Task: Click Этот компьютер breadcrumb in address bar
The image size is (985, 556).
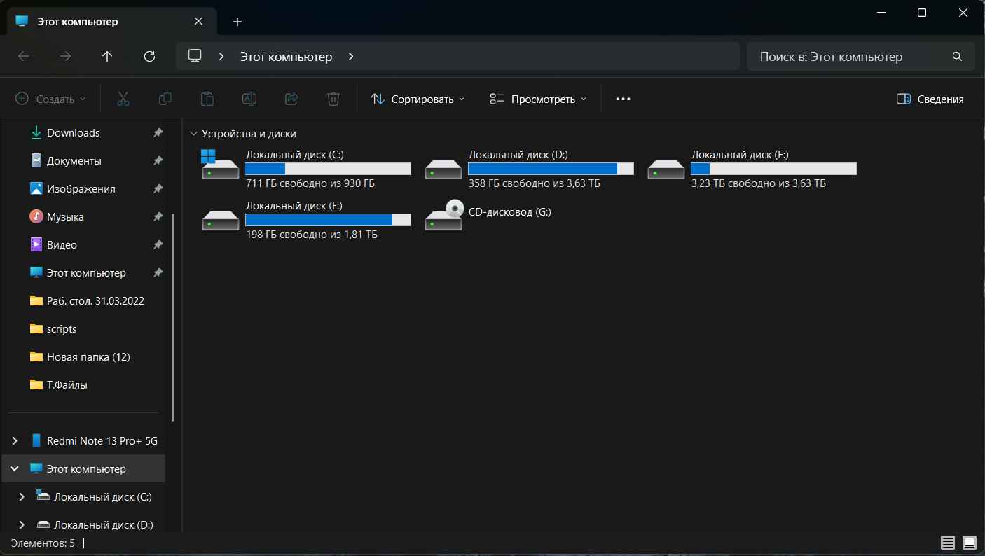Action: coord(286,57)
